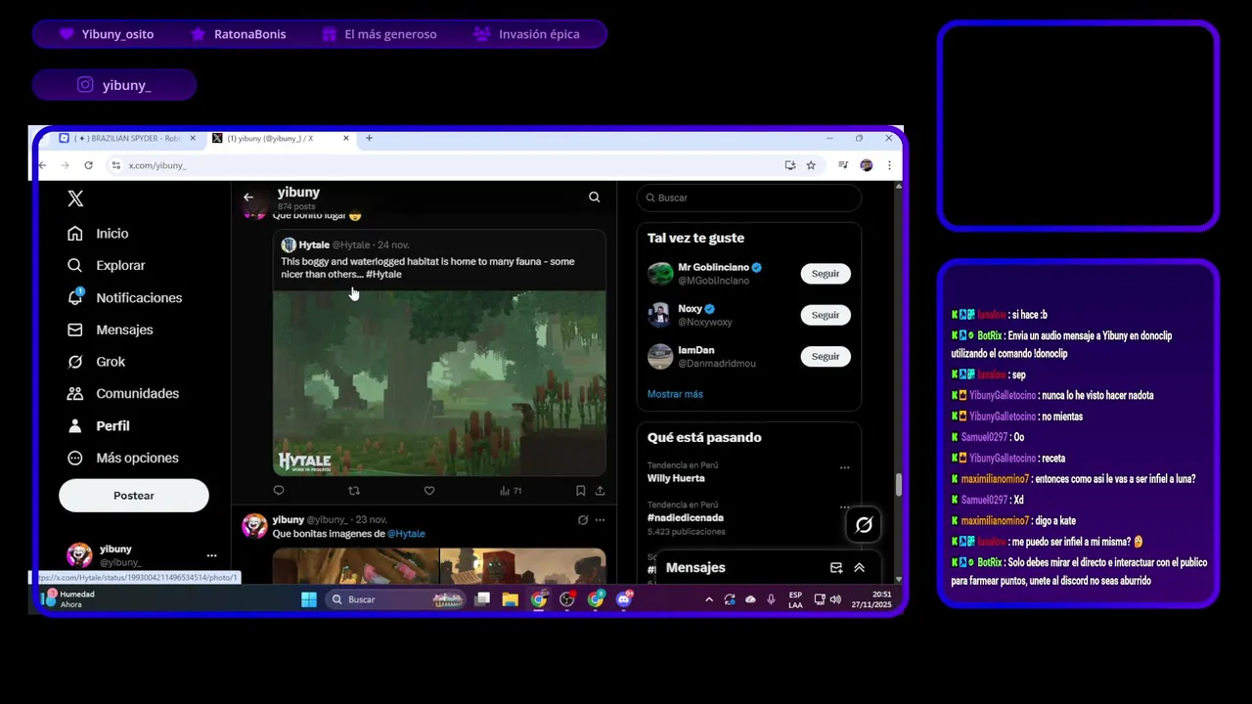This screenshot has width=1252, height=704.
Task: Open the #nadiedicenada trend
Action: pyautogui.click(x=686, y=517)
